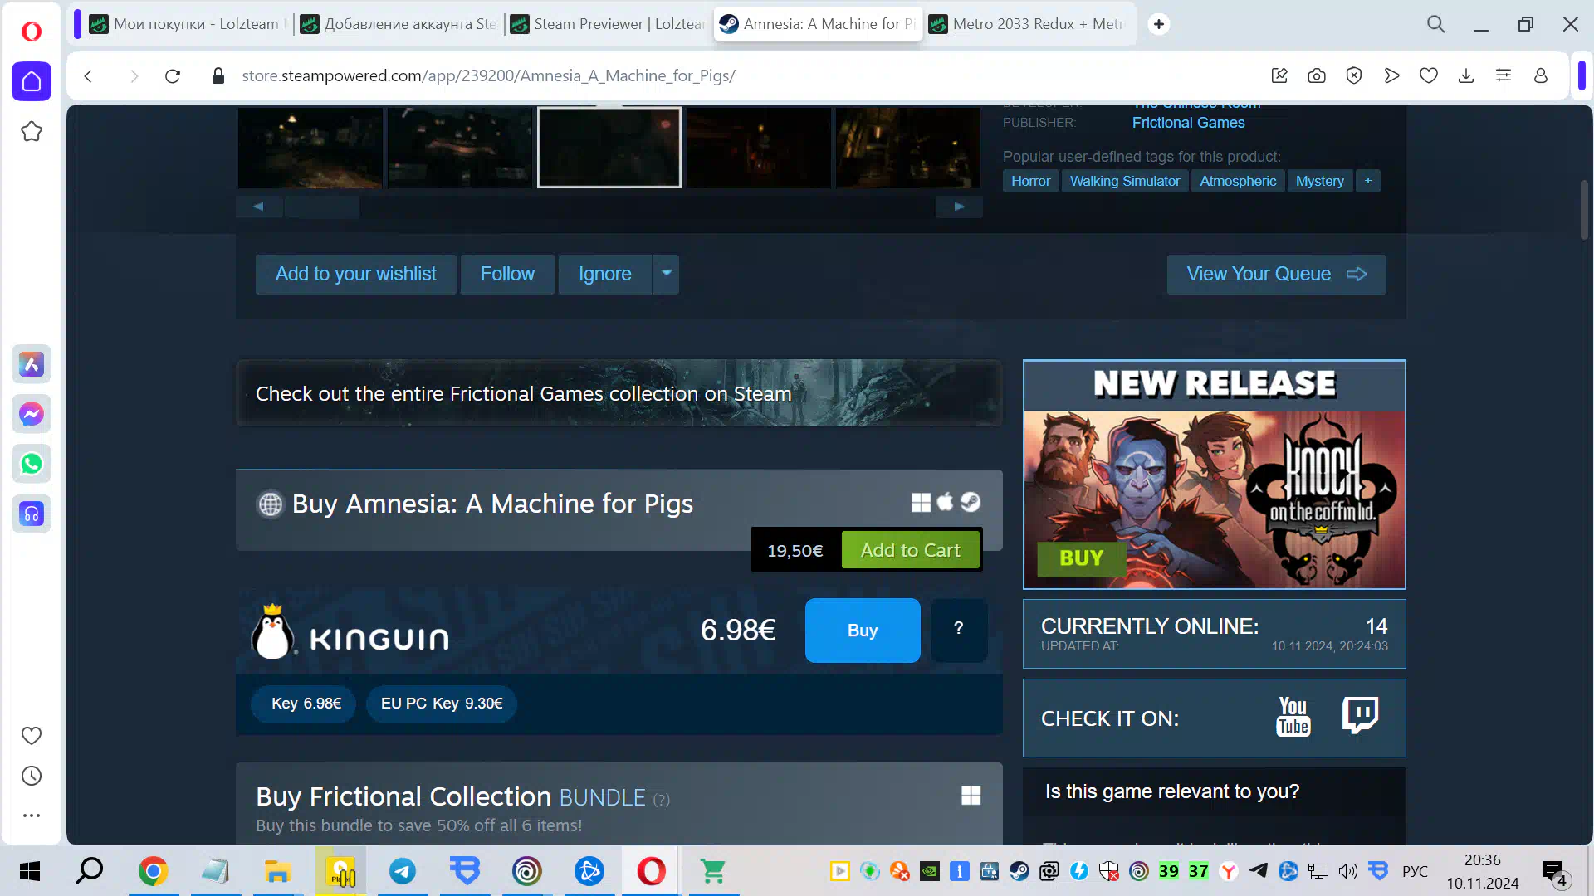Image resolution: width=1594 pixels, height=896 pixels.
Task: Open Frictional Games publisher link
Action: tap(1188, 123)
